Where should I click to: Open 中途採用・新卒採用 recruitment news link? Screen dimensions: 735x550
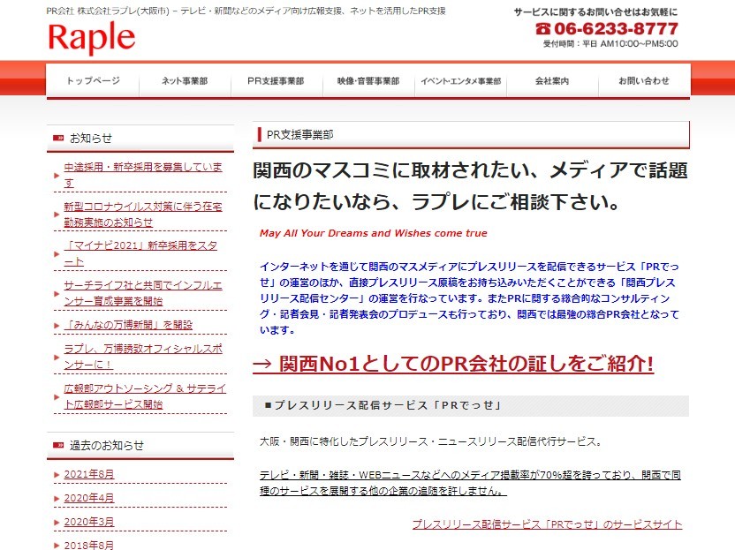tap(143, 174)
